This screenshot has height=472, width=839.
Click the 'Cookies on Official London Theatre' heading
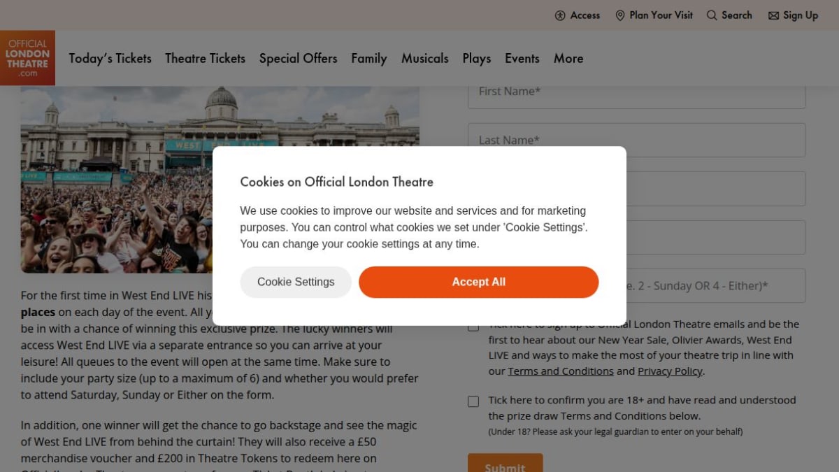pos(336,182)
